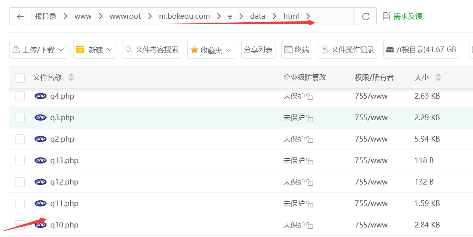This screenshot has height=237, width=473.
Task: Open the share list (分享列表) button
Action: [258, 50]
